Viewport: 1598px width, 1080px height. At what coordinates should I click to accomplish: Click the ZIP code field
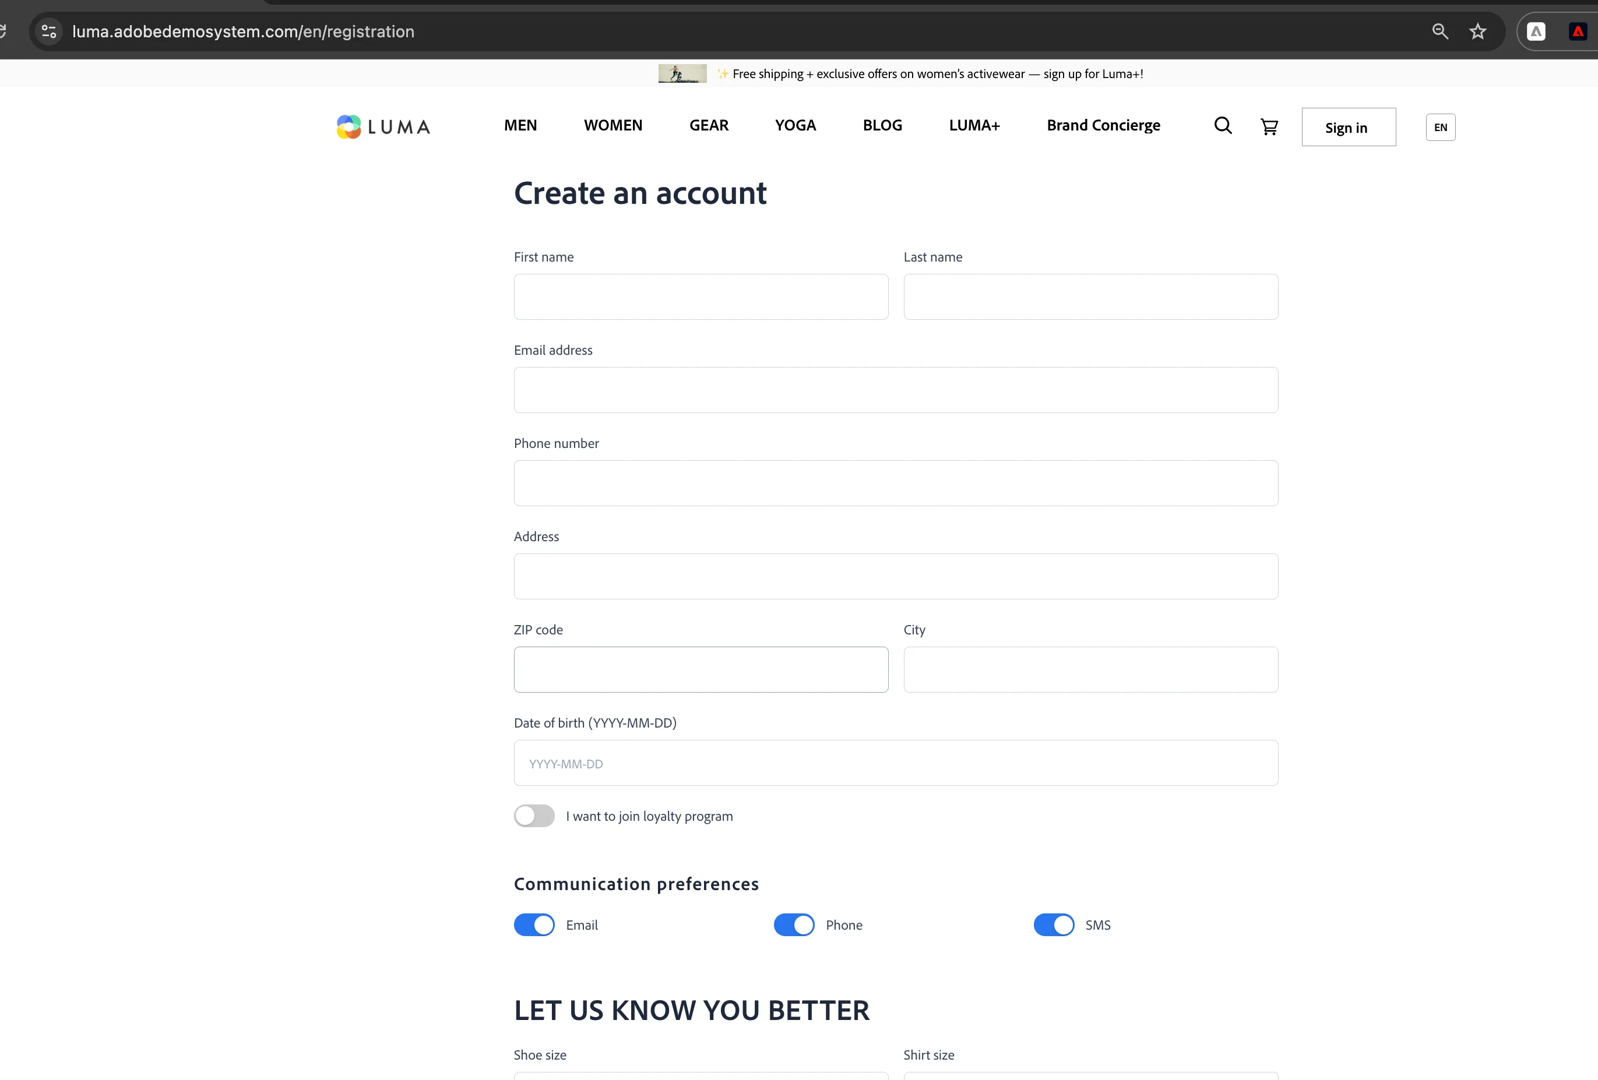tap(701, 669)
